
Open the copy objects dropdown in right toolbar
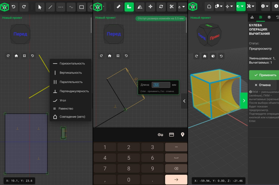pos(219,7)
